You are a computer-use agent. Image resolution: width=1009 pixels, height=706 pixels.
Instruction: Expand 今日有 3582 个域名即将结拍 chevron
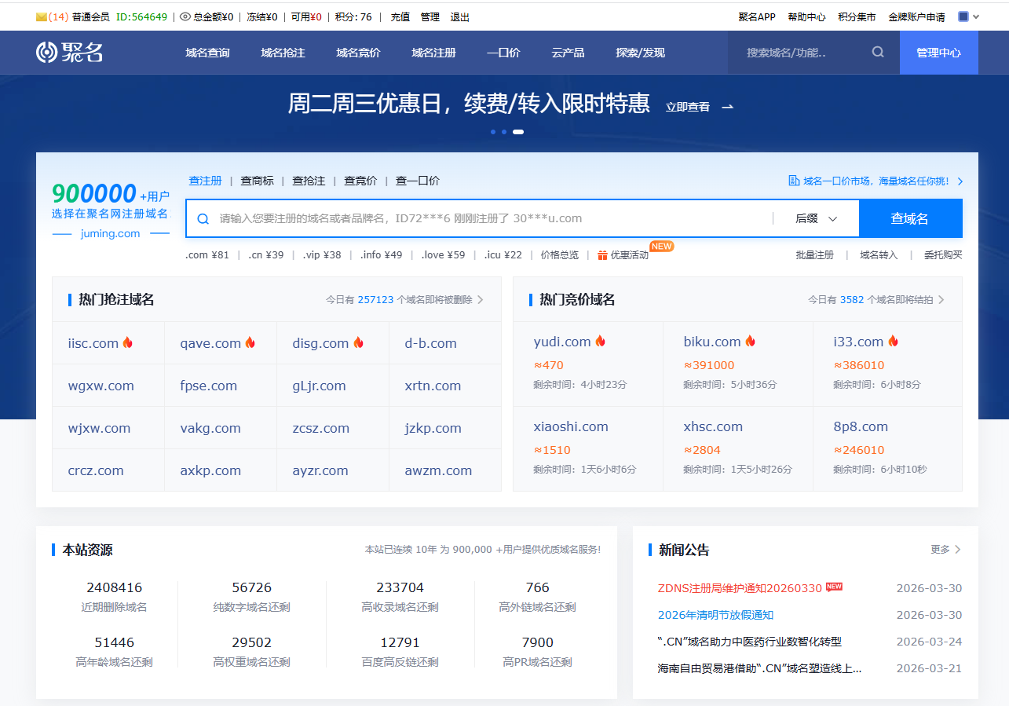pos(941,300)
